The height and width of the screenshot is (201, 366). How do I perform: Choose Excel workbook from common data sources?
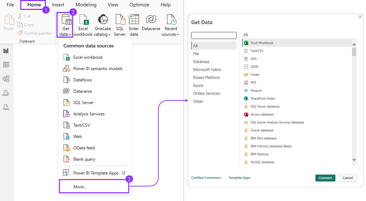click(x=96, y=57)
